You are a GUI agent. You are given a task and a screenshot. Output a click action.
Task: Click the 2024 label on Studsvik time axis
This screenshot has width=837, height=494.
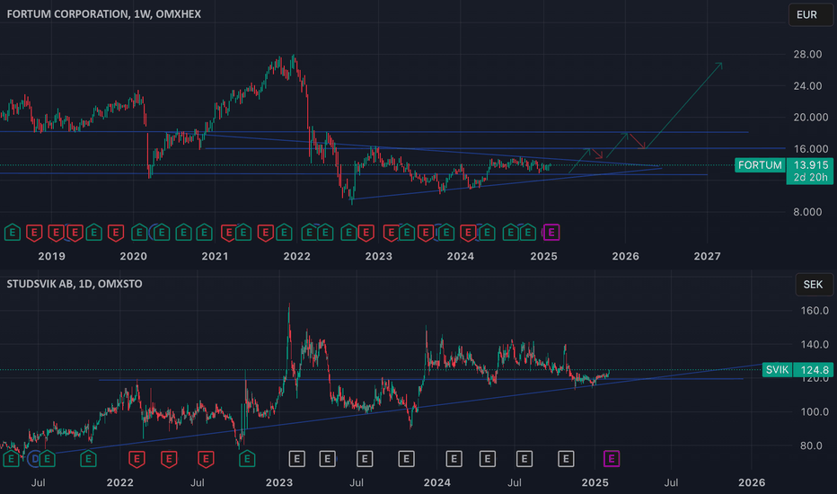click(x=437, y=483)
